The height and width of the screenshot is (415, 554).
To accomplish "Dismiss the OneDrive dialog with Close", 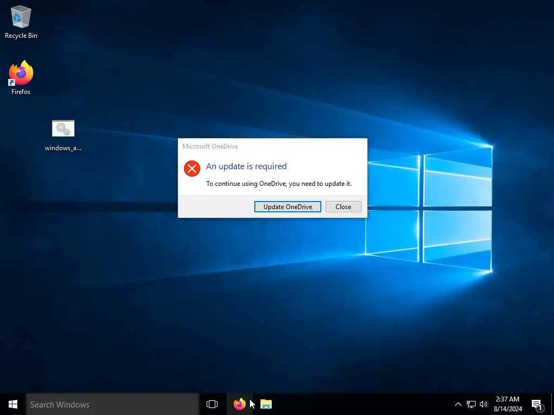I will coord(343,207).
